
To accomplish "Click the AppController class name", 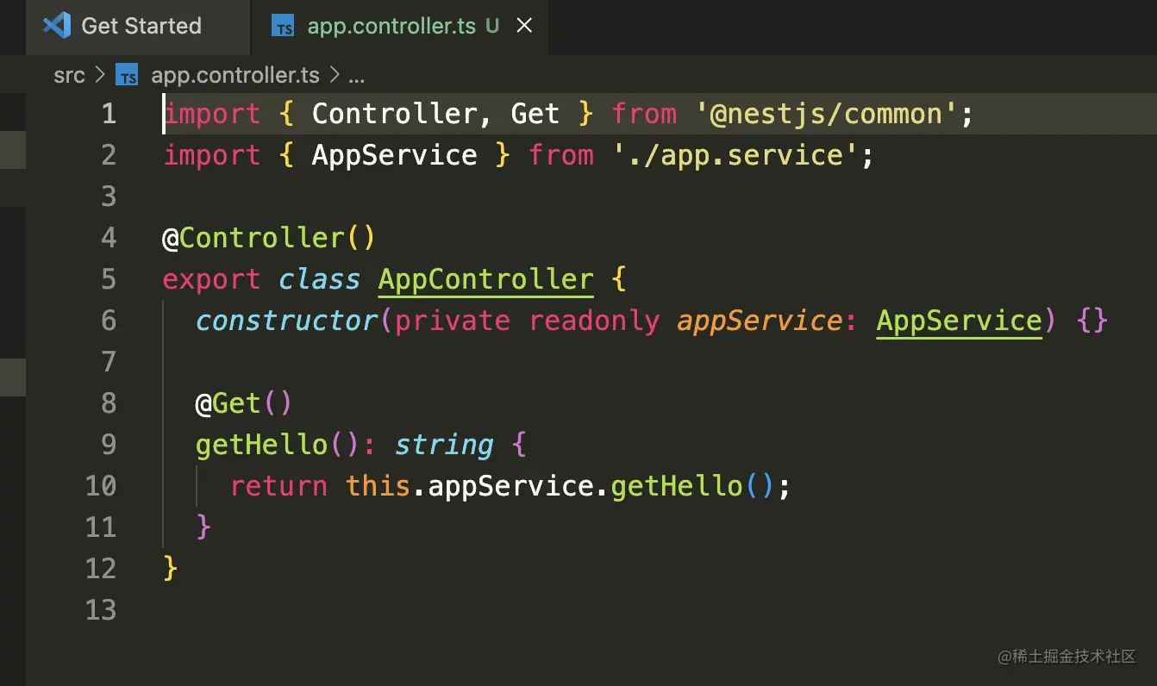I will tap(486, 279).
